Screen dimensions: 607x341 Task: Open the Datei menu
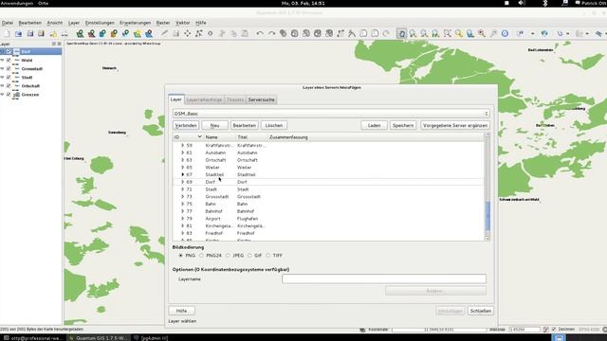8,23
